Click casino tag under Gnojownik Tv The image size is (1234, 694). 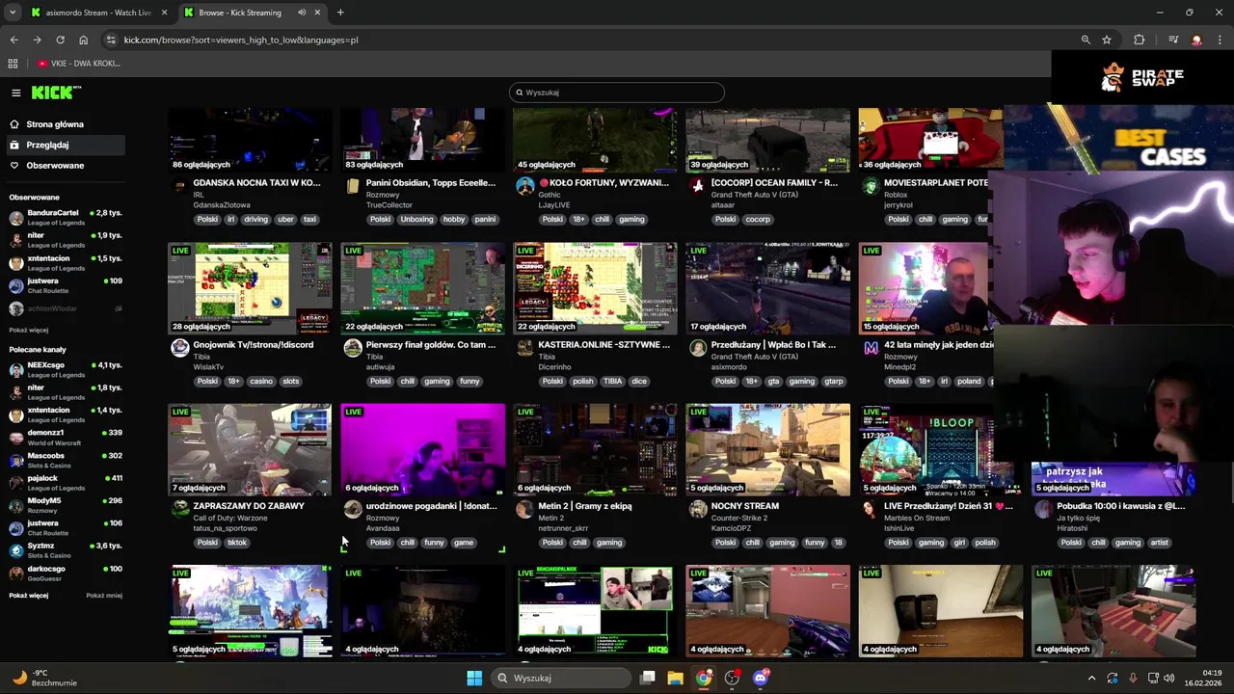pyautogui.click(x=260, y=381)
